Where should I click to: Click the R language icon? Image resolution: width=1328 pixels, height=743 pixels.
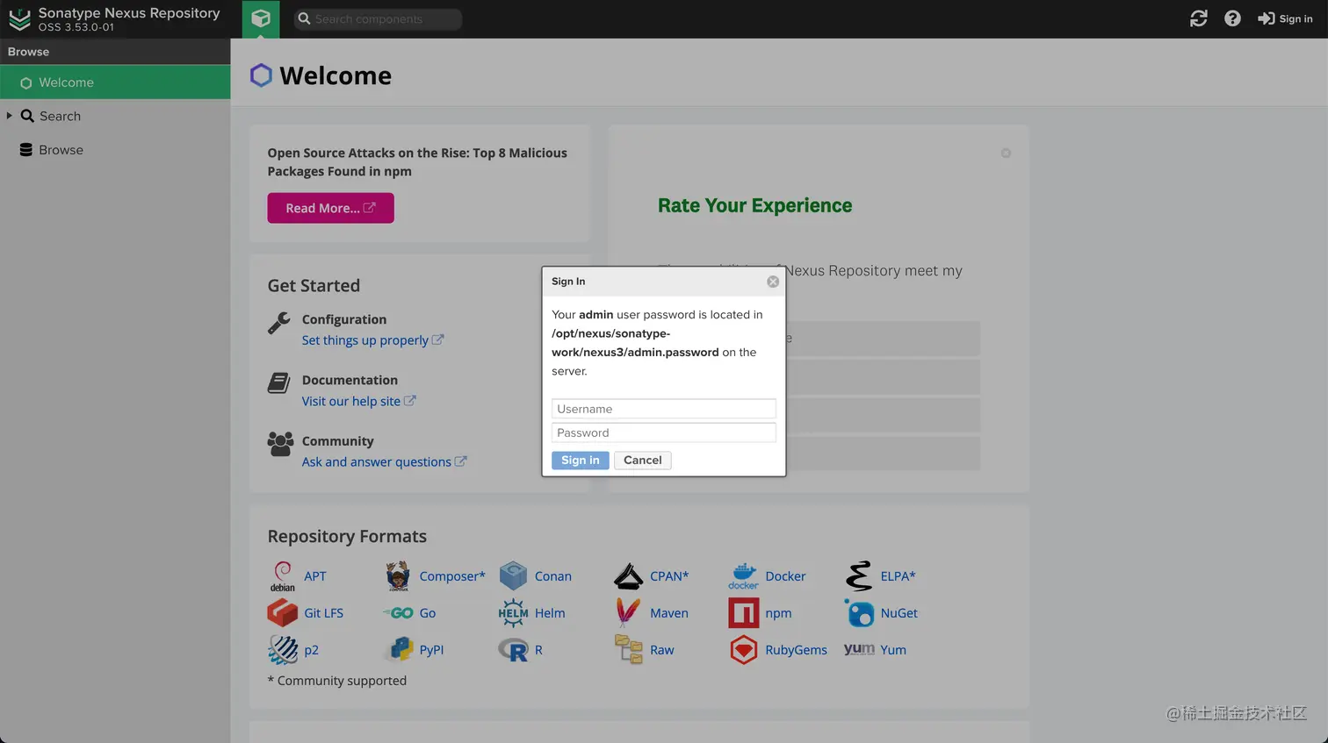[513, 650]
